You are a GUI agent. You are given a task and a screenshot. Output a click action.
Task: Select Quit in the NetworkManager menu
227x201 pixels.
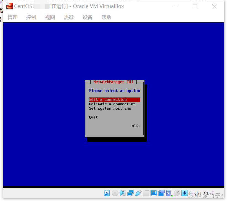click(93, 117)
